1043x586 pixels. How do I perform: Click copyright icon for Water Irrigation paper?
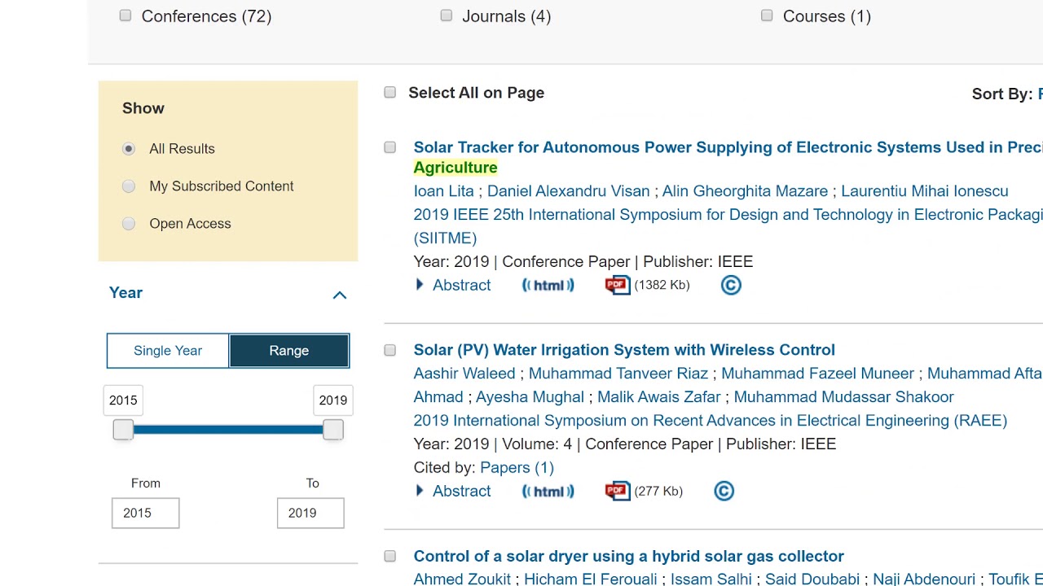(724, 492)
